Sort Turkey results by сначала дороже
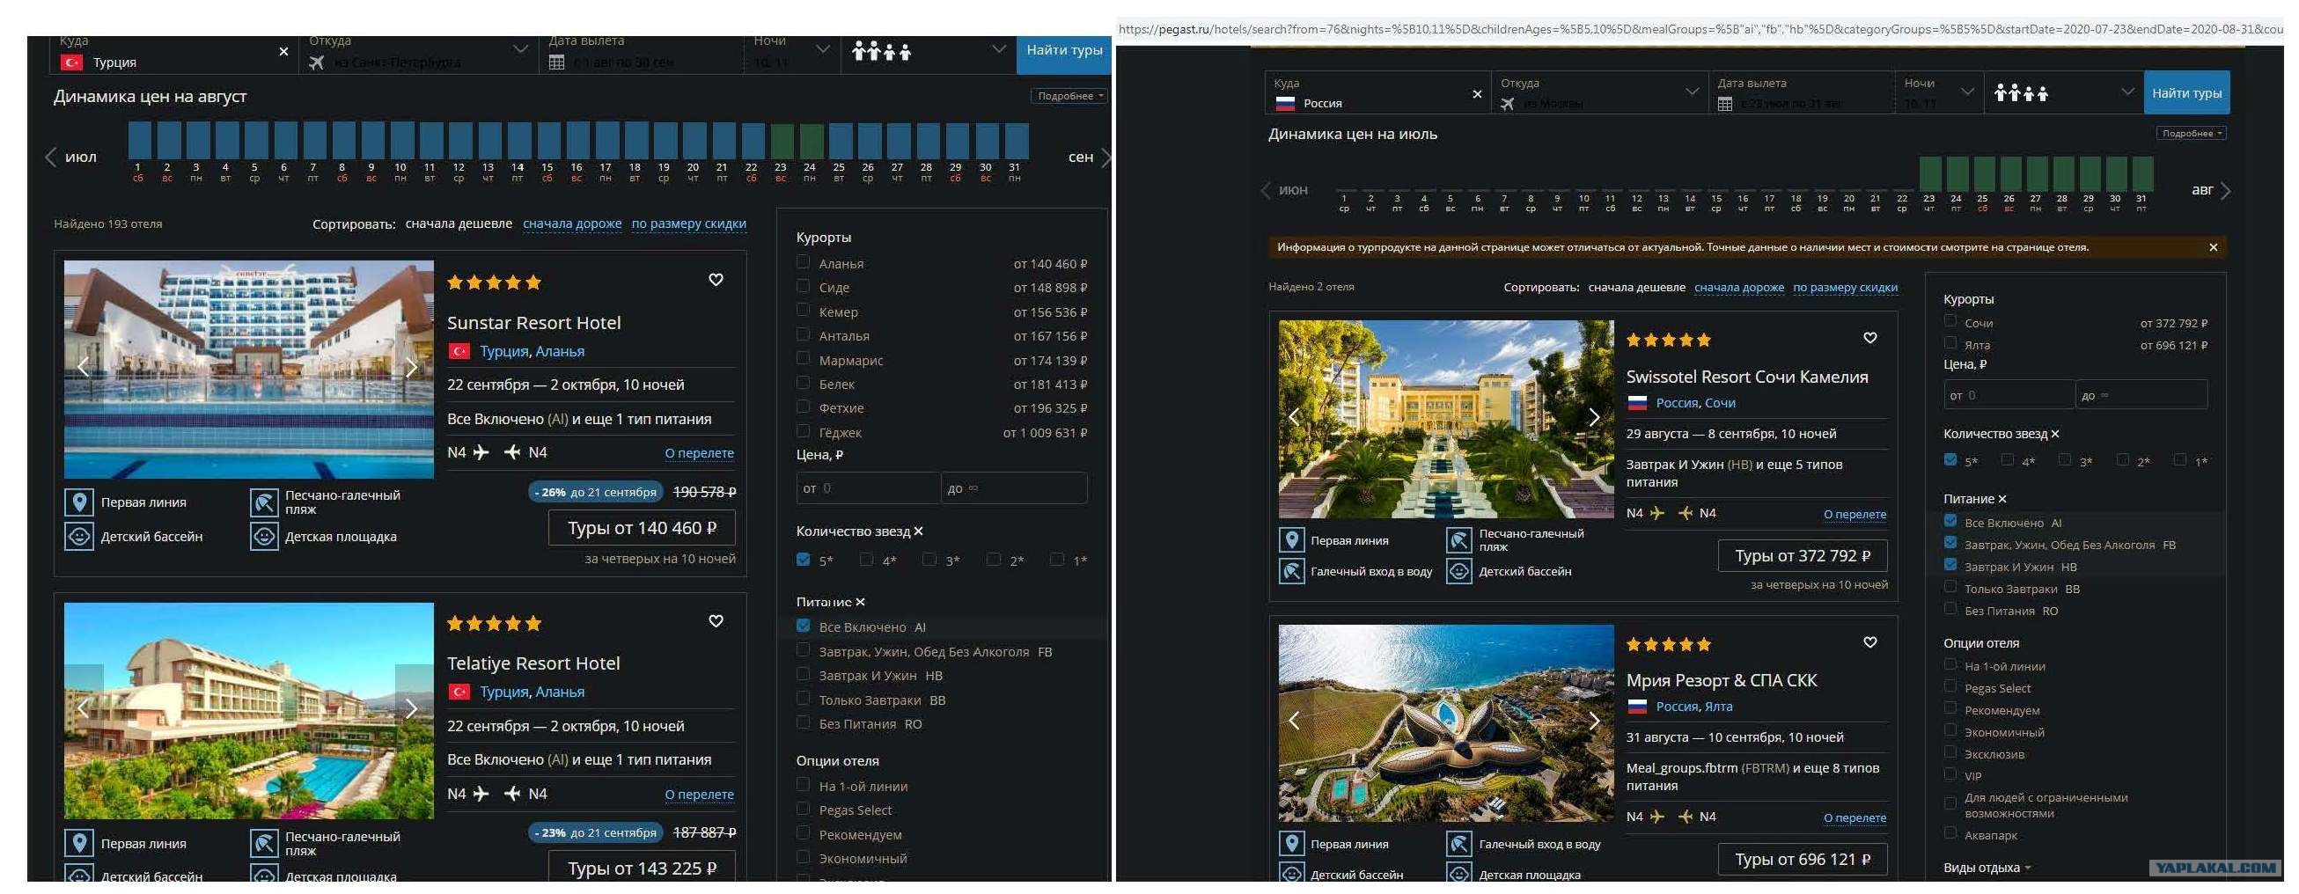 [x=572, y=224]
